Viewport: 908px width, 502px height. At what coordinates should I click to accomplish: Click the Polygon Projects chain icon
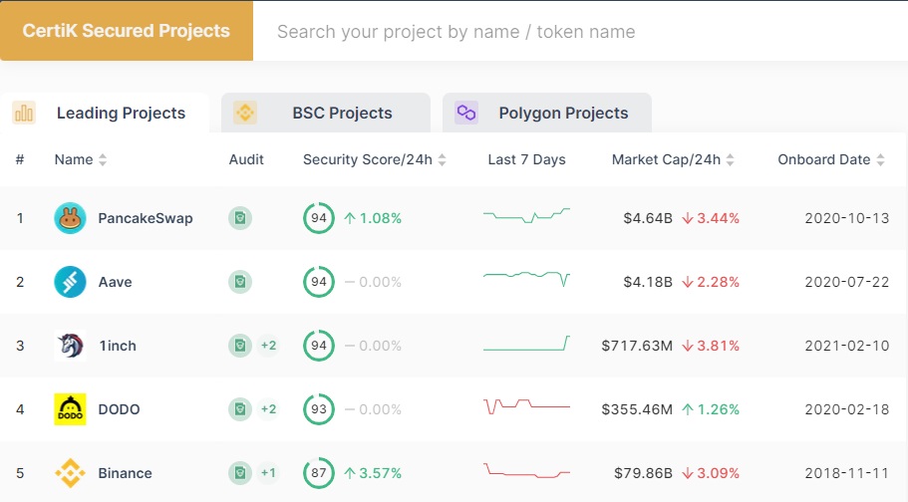pos(466,113)
